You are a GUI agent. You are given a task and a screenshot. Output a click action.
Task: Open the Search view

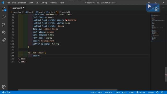click(4, 17)
